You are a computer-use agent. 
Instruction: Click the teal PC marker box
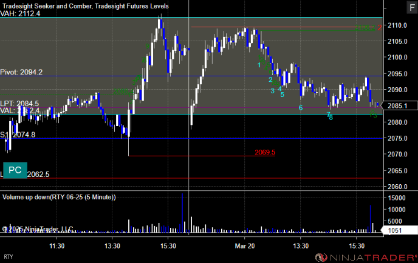[x=15, y=170]
